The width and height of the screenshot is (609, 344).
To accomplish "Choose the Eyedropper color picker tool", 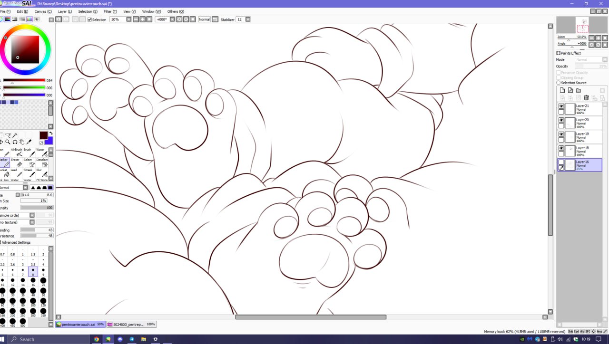I will coord(29,142).
